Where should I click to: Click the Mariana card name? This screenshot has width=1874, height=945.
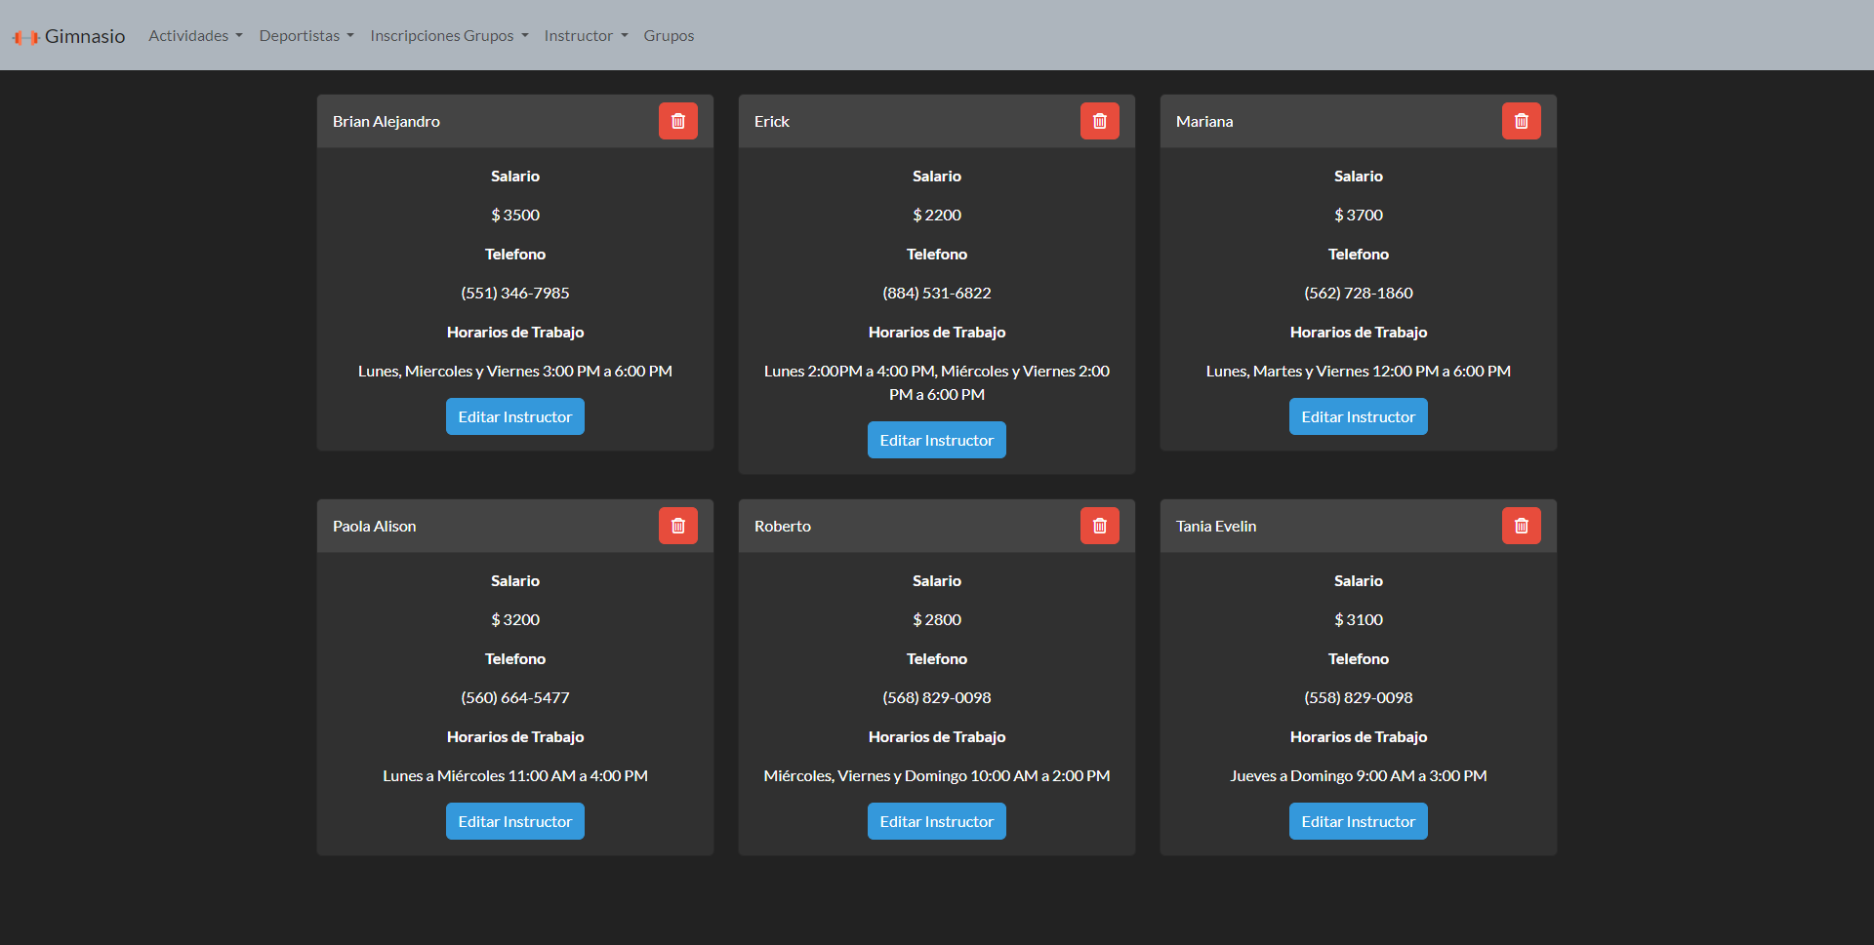click(1204, 121)
